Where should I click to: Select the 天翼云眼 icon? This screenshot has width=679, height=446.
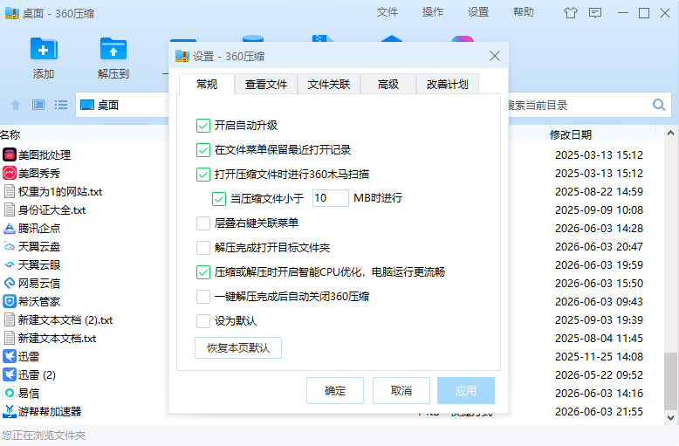tap(10, 264)
